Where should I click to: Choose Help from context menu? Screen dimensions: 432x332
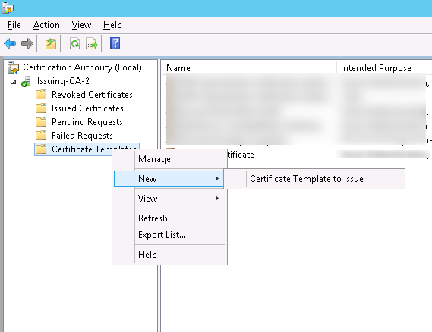169,255
